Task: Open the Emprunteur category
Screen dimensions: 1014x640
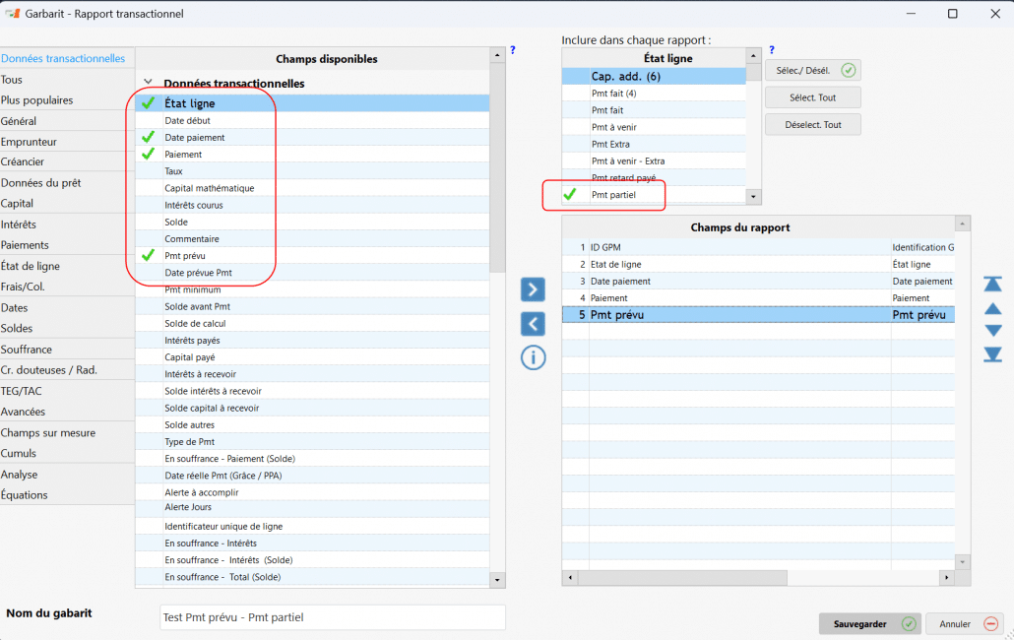Action: (x=30, y=142)
